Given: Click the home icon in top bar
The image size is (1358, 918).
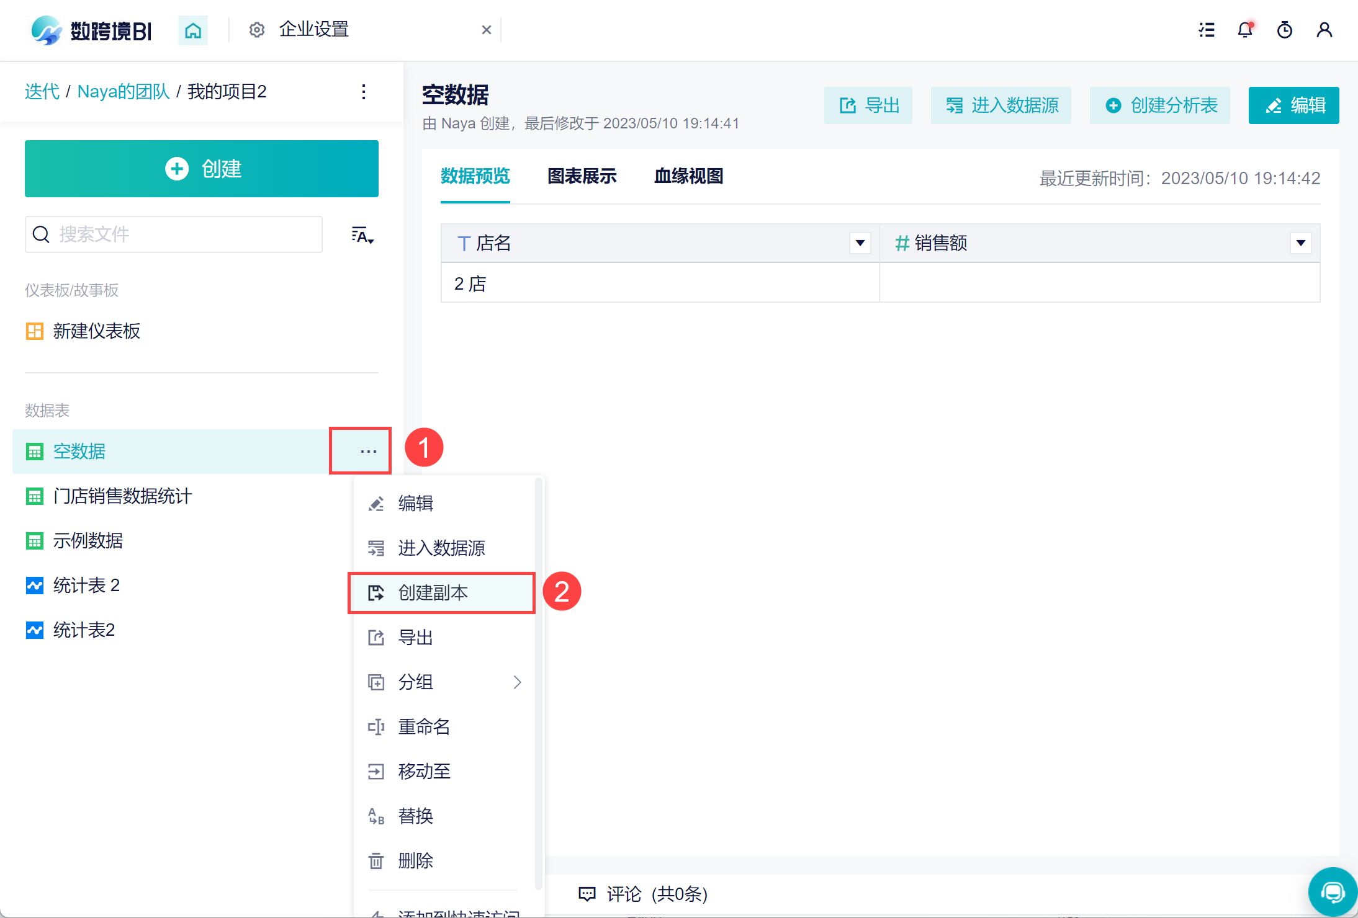Looking at the screenshot, I should [x=193, y=30].
